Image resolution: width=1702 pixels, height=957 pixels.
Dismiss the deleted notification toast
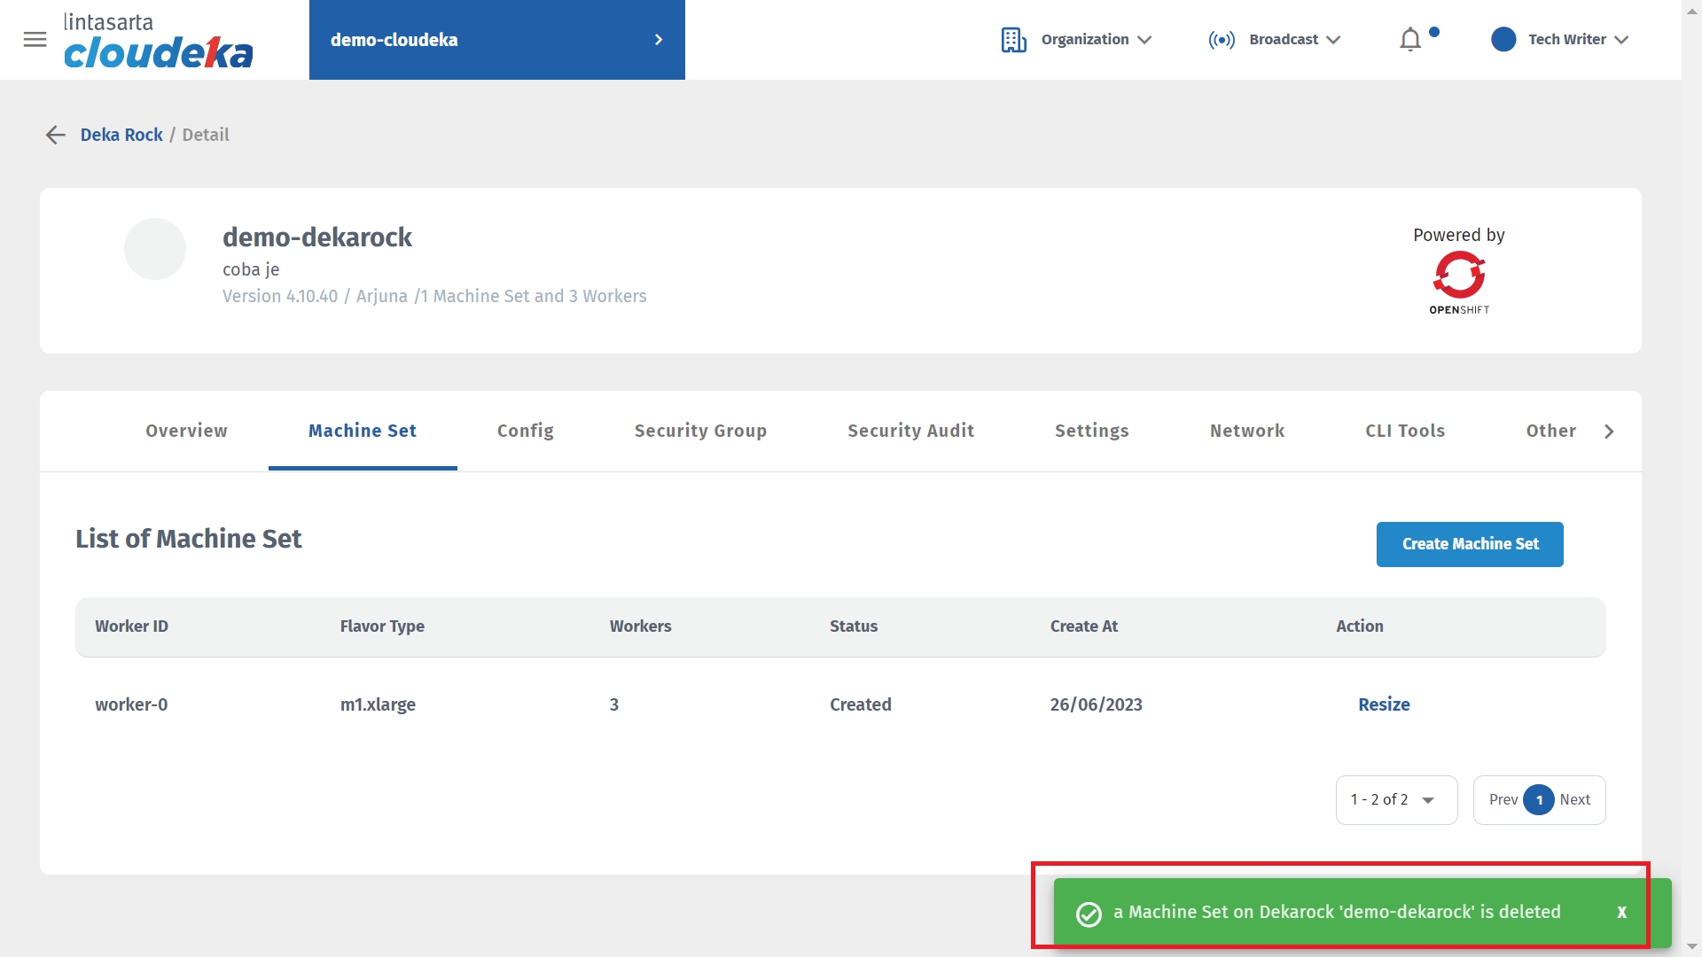click(x=1621, y=912)
